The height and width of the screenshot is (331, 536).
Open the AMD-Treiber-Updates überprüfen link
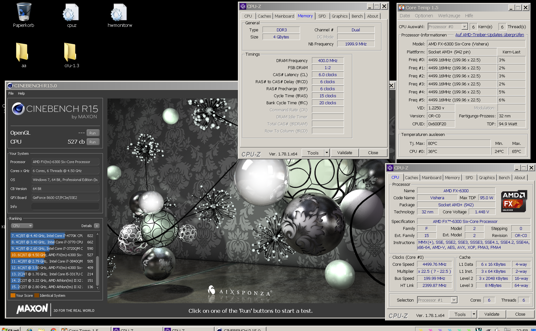(x=490, y=35)
